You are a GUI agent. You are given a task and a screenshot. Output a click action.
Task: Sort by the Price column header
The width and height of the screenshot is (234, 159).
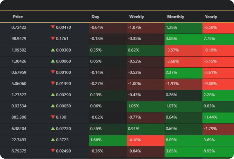coord(18,17)
